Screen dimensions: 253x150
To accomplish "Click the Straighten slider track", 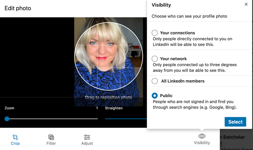I will coord(125,118).
